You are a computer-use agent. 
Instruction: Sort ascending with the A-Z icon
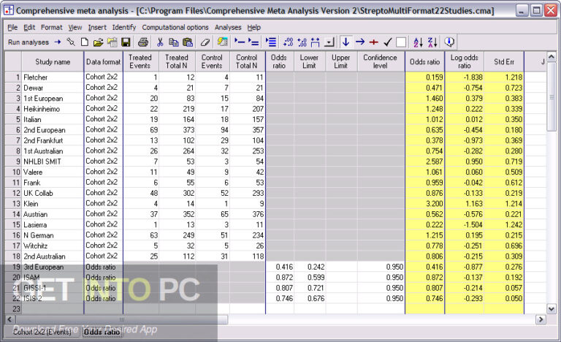click(419, 42)
